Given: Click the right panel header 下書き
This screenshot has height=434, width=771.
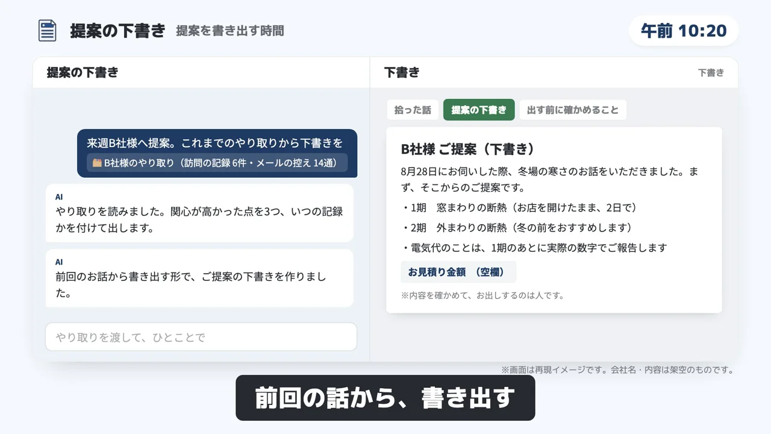Looking at the screenshot, I should tap(402, 72).
